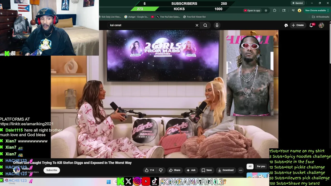Subscribe to the channel
331x186 pixels.
click(52, 170)
